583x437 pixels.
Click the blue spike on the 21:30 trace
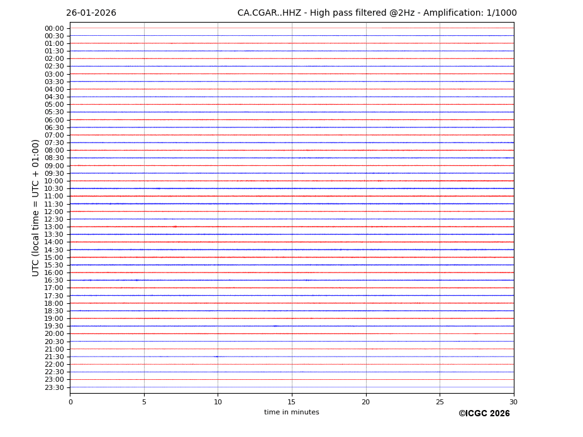click(216, 357)
